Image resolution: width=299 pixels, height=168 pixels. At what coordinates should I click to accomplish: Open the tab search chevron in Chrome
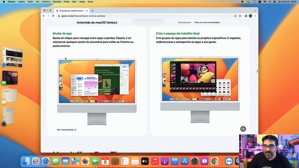[x=255, y=11]
